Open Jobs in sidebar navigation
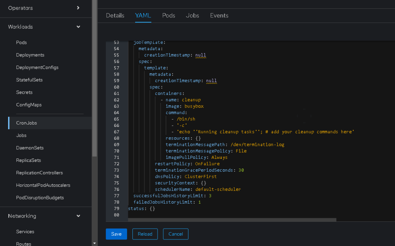The image size is (395, 246). click(21, 135)
